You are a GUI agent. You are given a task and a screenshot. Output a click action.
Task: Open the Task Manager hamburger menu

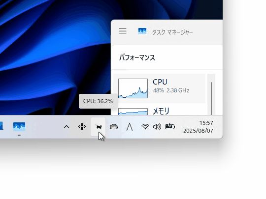pyautogui.click(x=123, y=31)
